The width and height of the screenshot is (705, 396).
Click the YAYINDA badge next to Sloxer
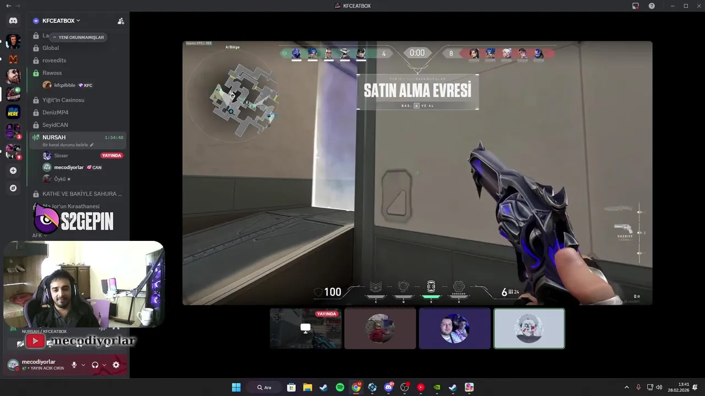pyautogui.click(x=112, y=156)
